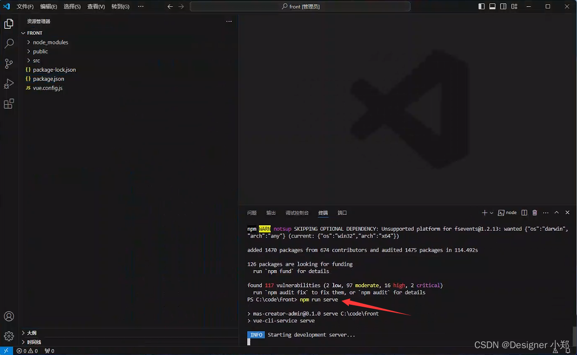The width and height of the screenshot is (577, 355).
Task: Click the 'Starting development server...' line
Action: (x=311, y=335)
